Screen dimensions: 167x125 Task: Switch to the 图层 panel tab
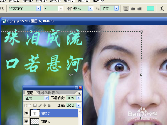30,93
